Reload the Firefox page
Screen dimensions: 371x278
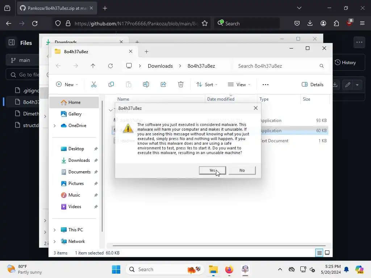click(35, 24)
